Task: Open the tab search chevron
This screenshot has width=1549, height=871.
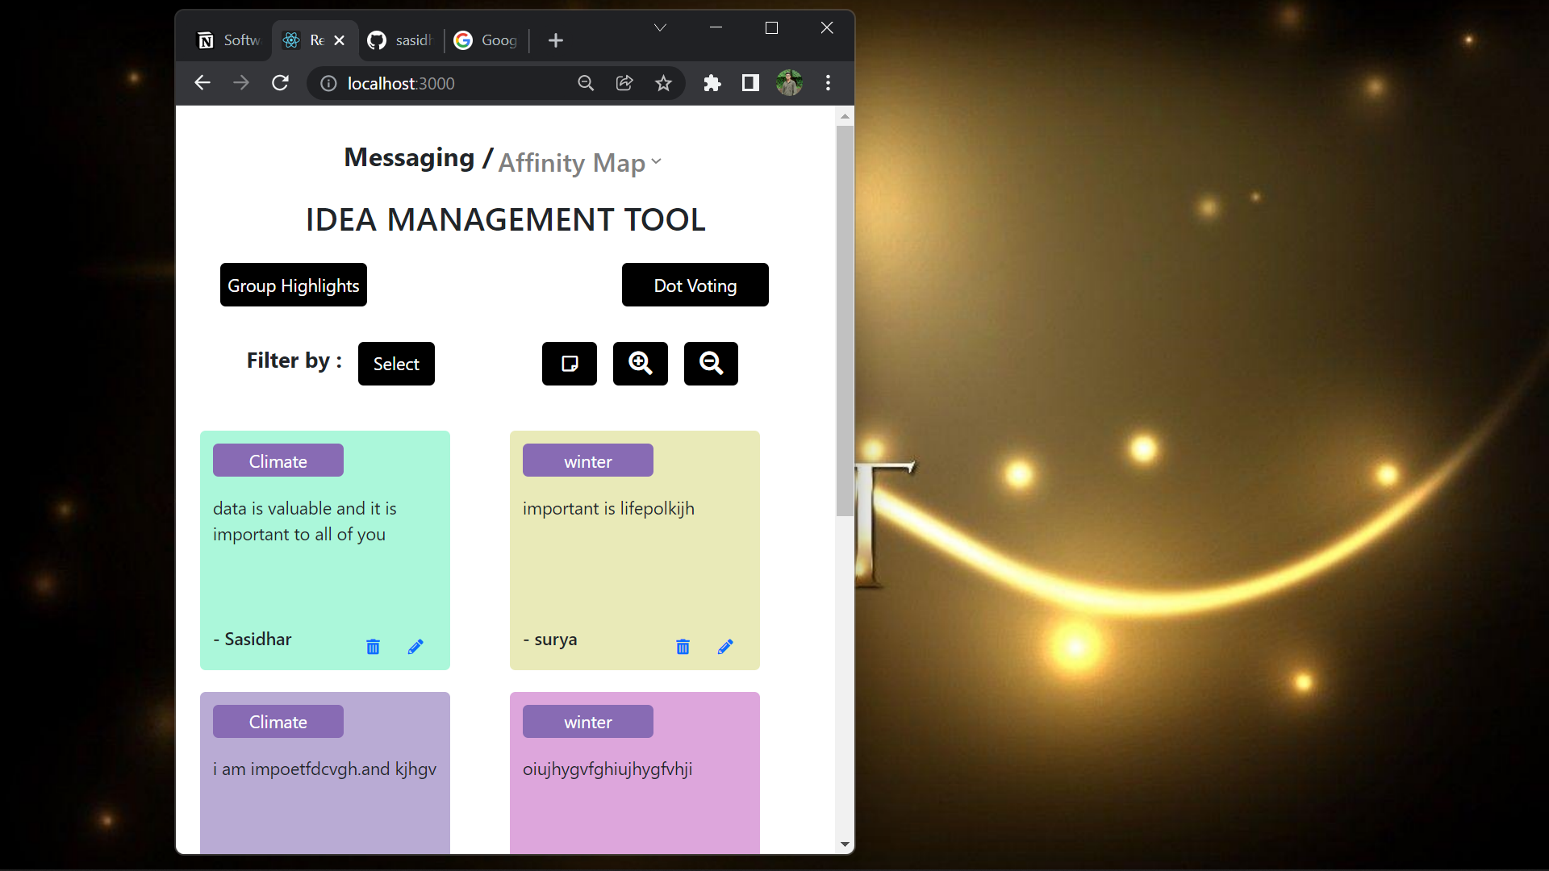Action: click(x=660, y=28)
